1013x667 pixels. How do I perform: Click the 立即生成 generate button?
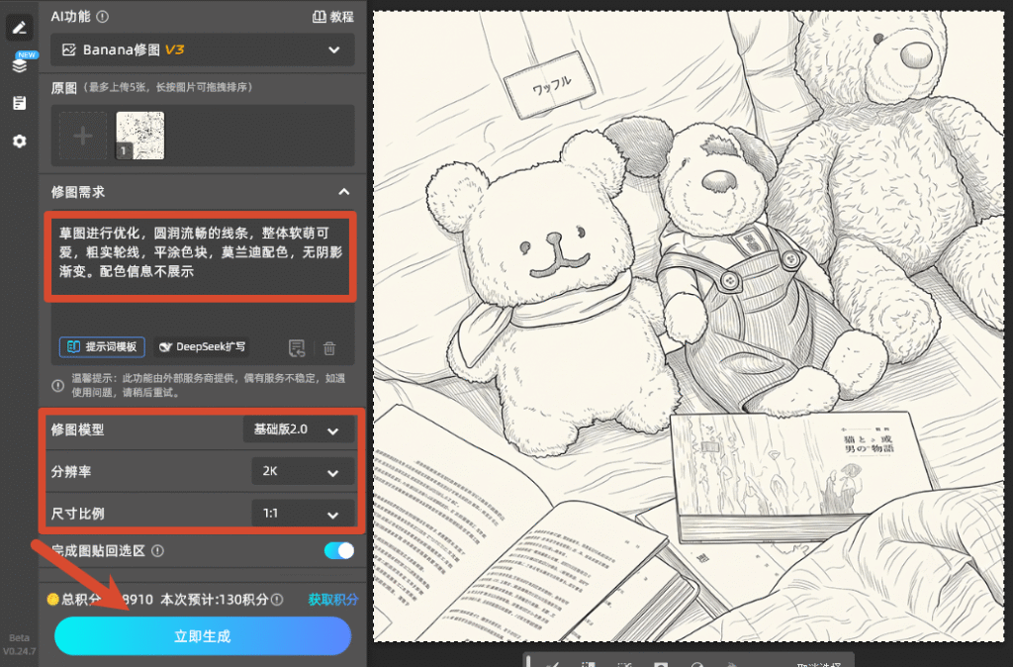coord(203,636)
